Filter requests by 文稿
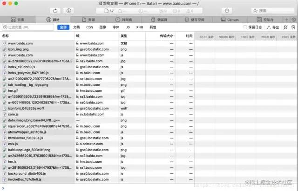This screenshot has width=298, height=191. click(x=76, y=27)
